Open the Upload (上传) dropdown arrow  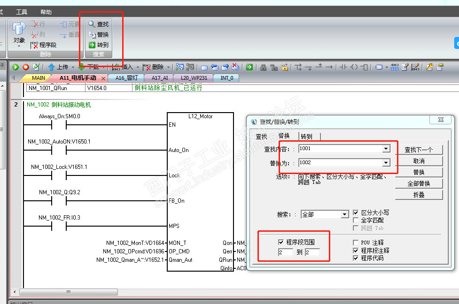[73, 68]
